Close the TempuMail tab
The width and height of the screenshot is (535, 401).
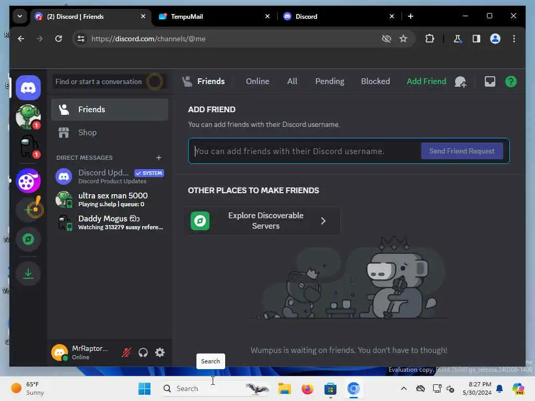coord(267,16)
